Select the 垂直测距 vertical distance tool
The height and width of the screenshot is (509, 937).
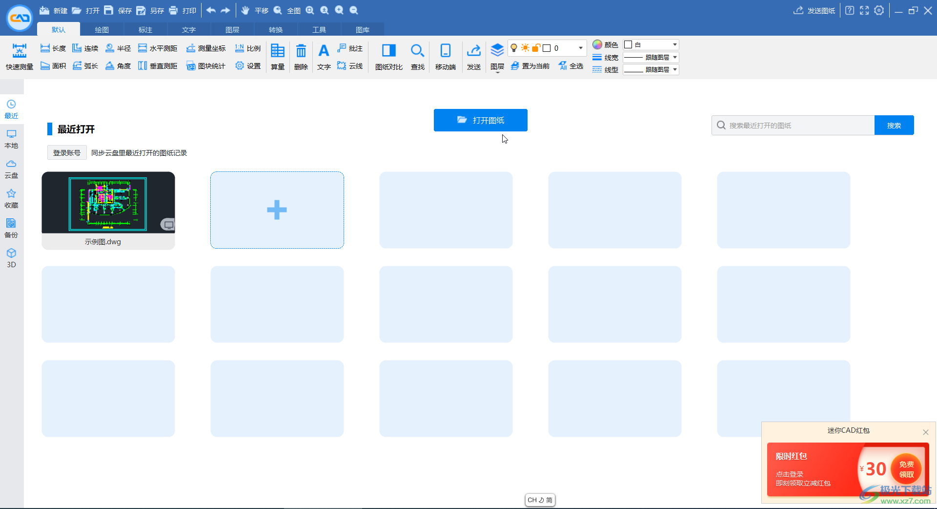coord(158,66)
